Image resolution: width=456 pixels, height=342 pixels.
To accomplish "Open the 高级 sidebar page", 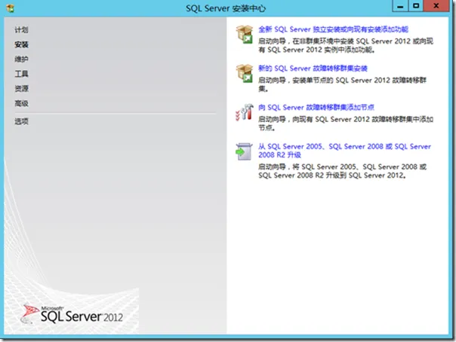I will pyautogui.click(x=21, y=103).
